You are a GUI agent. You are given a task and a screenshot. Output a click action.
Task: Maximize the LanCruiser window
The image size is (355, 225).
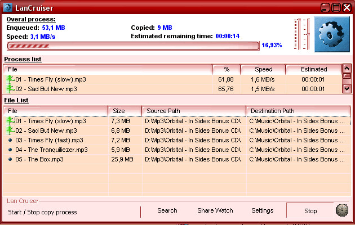click(x=336, y=8)
